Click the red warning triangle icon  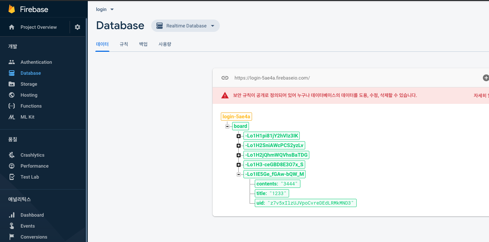point(225,95)
